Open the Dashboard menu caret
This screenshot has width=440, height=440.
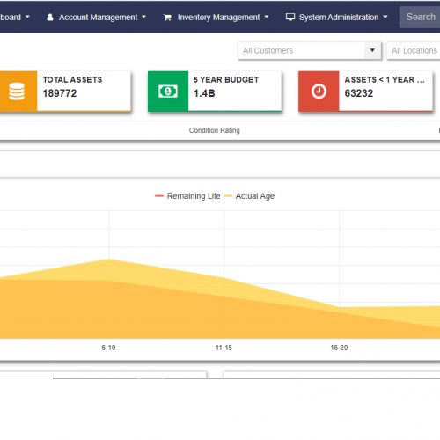27,17
